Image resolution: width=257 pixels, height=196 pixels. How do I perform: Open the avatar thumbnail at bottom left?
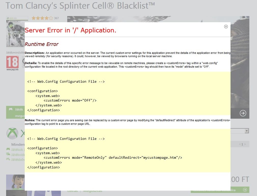(15, 185)
